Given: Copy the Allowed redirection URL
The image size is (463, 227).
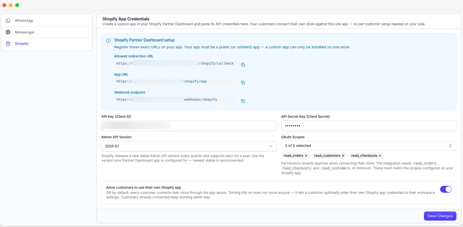Looking at the screenshot, I should pyautogui.click(x=243, y=65).
